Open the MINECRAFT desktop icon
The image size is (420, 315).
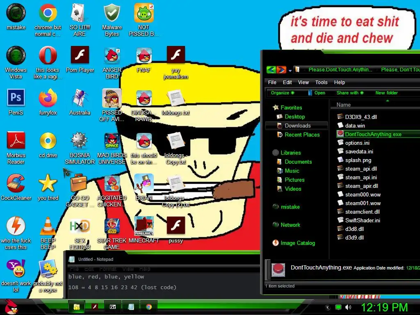tap(144, 230)
